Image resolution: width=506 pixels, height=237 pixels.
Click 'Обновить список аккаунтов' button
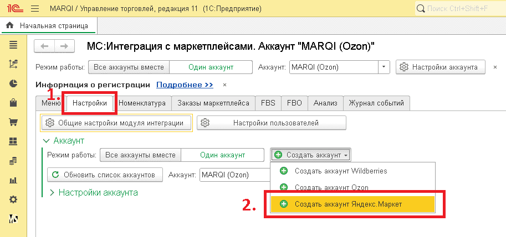click(105, 175)
